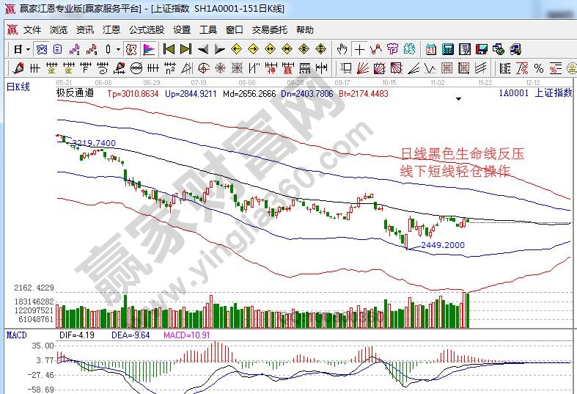The width and height of the screenshot is (577, 394).
Task: Jump to last bar with skip-forward arrow
Action: 185,50
